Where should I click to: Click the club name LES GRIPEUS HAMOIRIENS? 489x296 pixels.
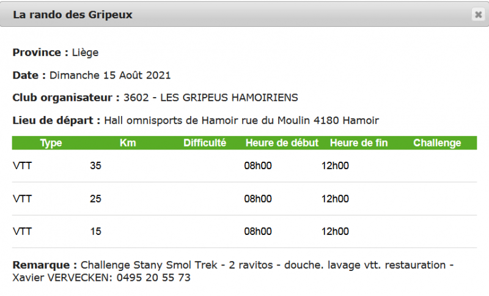[229, 98]
